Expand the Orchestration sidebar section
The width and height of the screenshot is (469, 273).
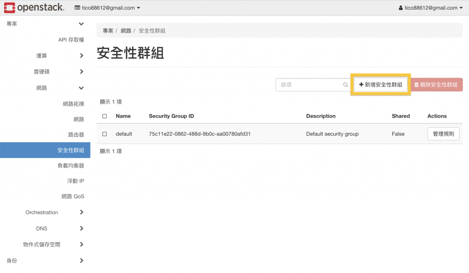[45, 212]
